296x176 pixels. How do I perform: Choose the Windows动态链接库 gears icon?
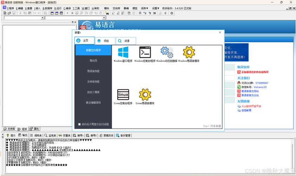click(167, 52)
